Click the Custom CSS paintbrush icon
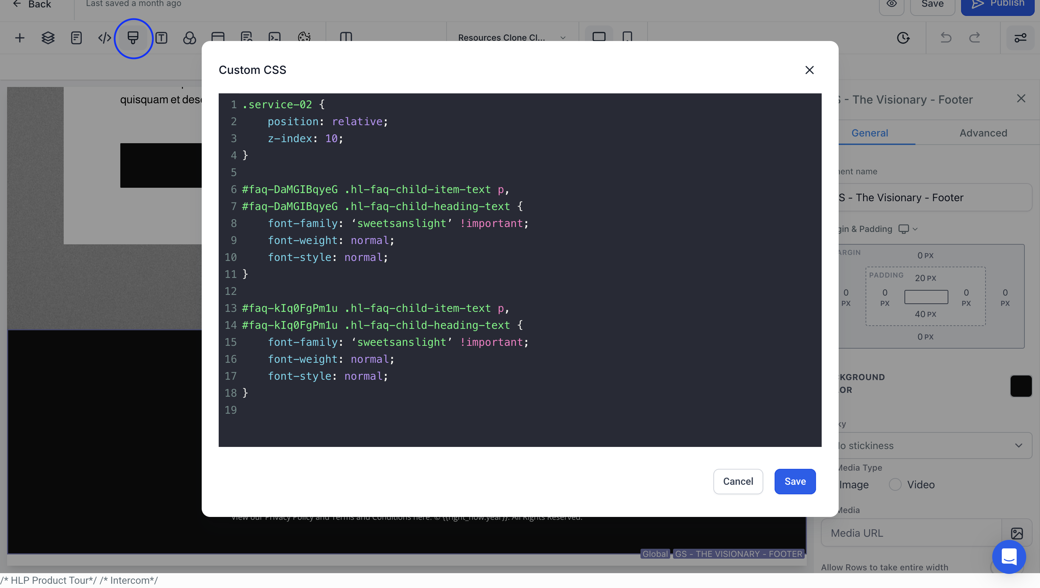Viewport: 1040px width, 588px height. tap(133, 38)
